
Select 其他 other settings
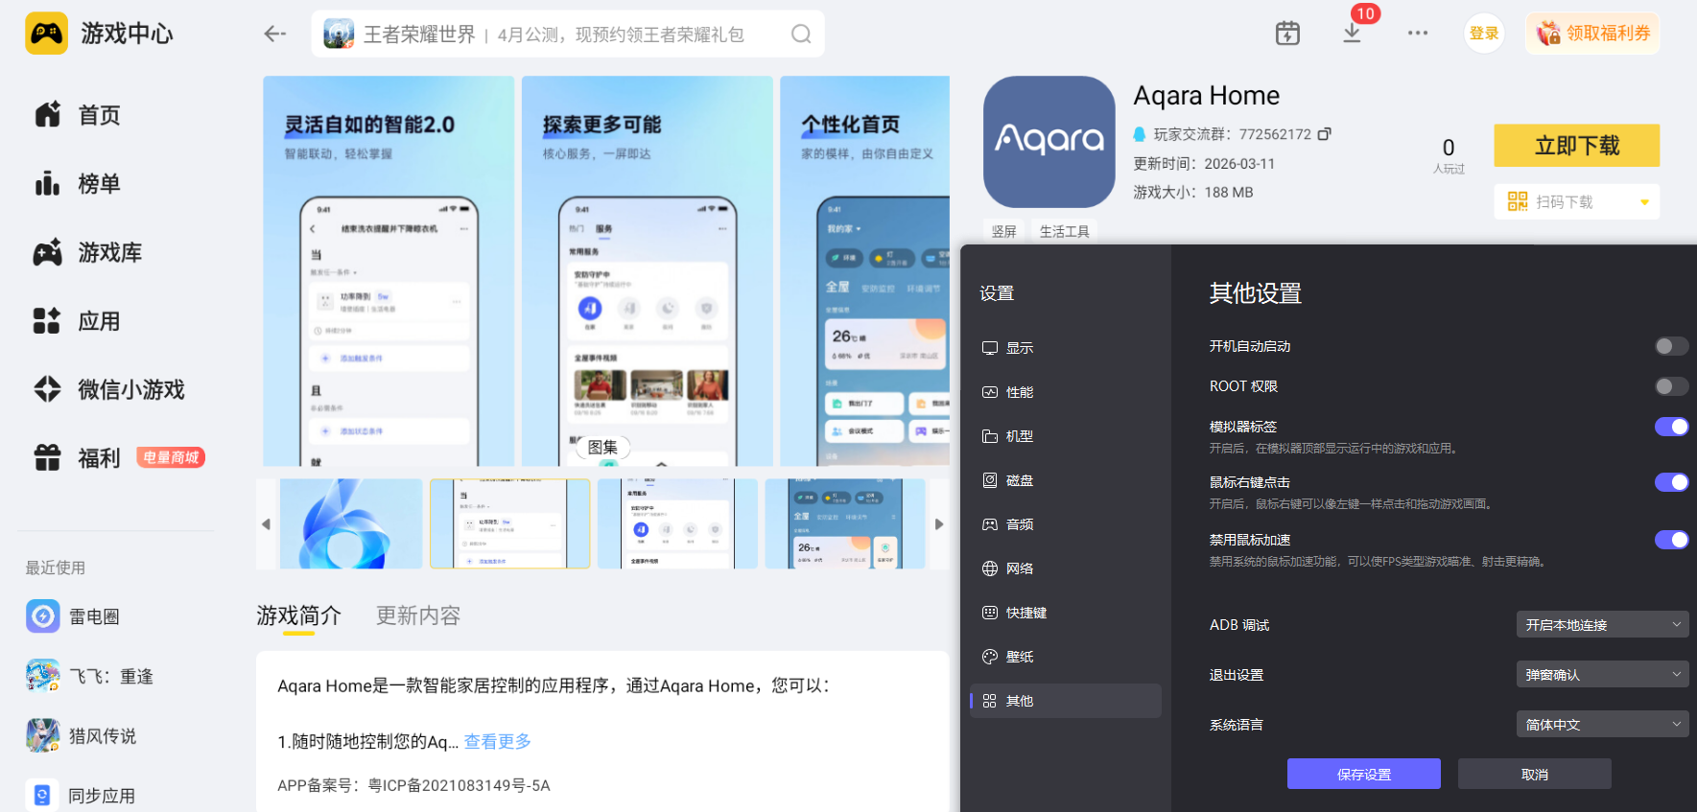click(1065, 701)
